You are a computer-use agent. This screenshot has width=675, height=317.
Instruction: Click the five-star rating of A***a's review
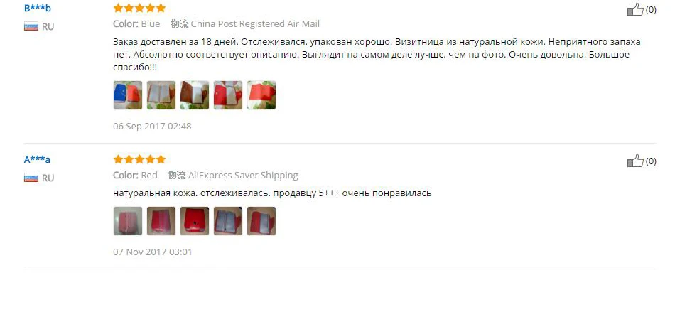coord(139,159)
